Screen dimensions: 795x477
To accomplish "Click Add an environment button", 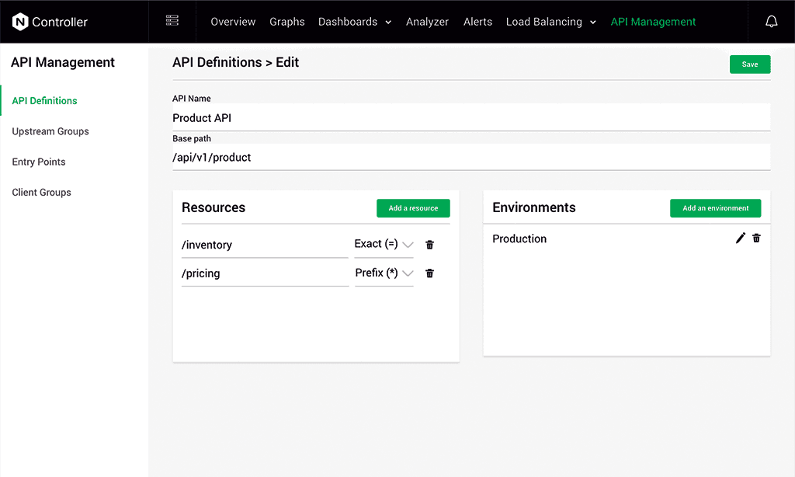I will tap(715, 208).
